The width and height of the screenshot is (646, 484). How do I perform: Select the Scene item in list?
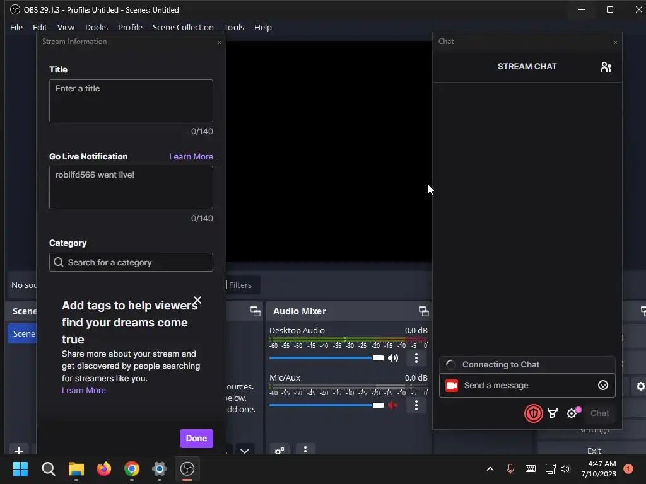[x=22, y=333]
